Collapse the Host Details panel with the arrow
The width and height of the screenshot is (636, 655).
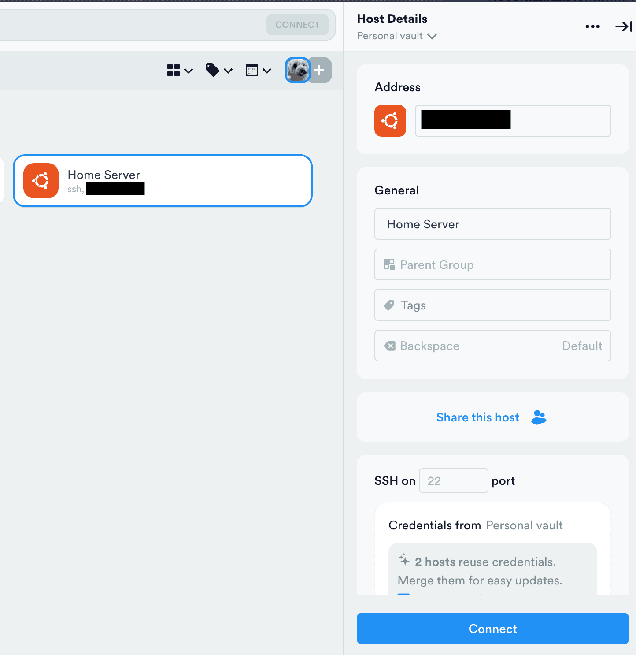(x=623, y=27)
